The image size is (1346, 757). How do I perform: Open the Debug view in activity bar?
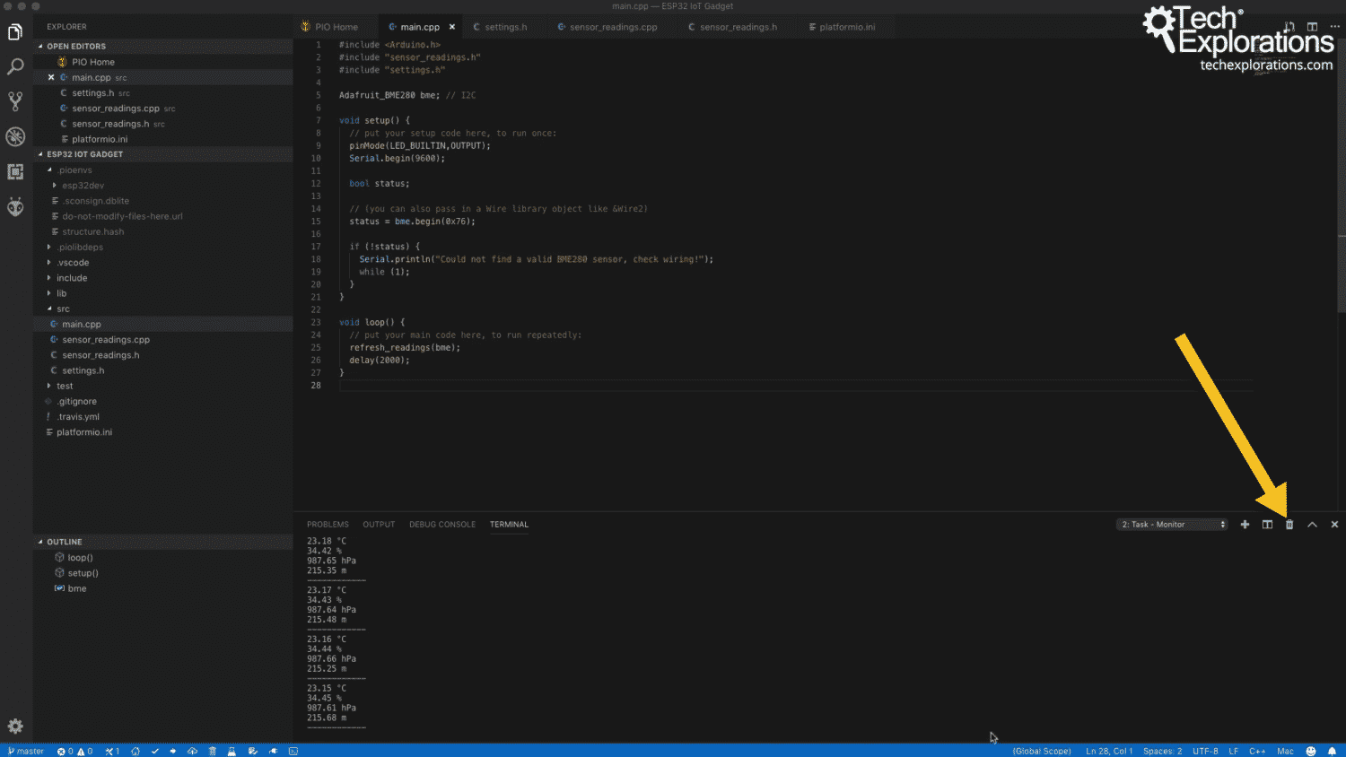15,136
